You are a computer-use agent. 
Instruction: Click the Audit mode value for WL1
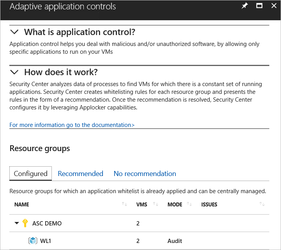tap(175, 241)
